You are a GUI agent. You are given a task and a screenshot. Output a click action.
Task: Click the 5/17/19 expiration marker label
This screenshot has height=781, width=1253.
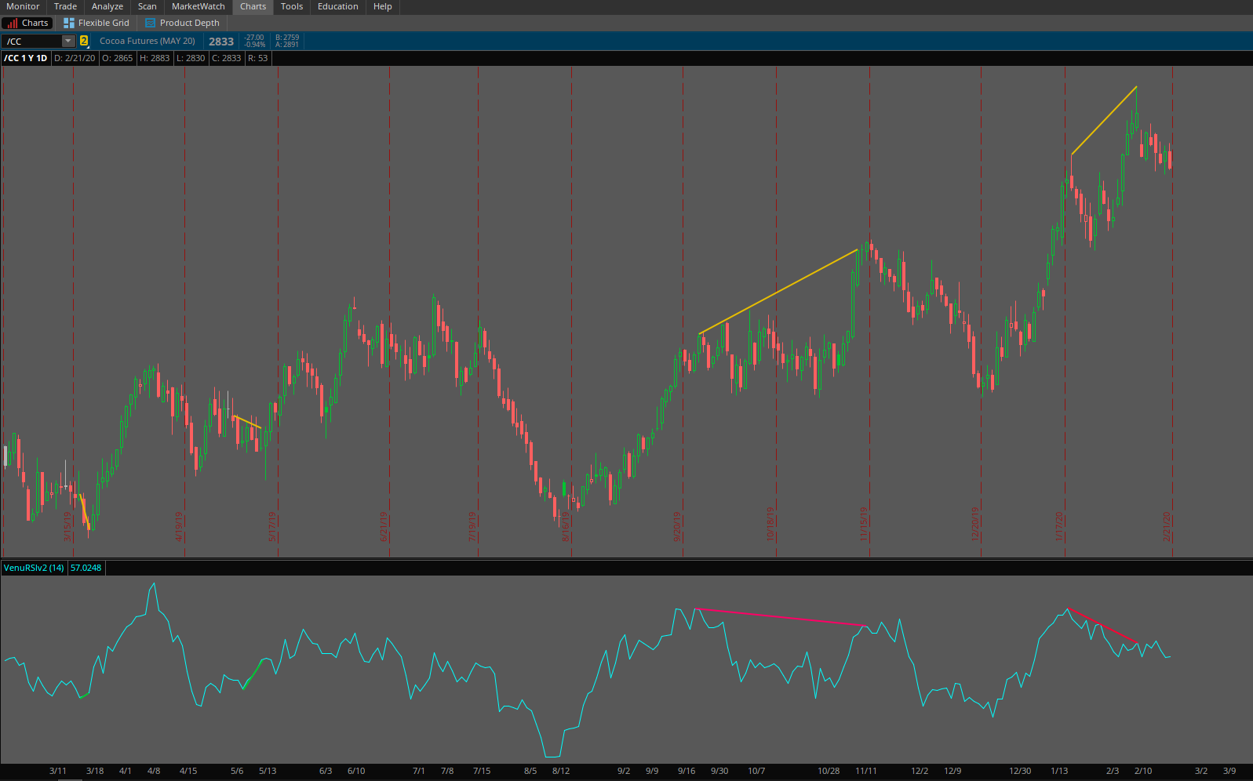(272, 526)
